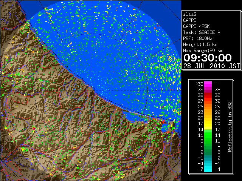242x181 pixels.
Task: Click the "-7" legend label
Action: (x=200, y=169)
